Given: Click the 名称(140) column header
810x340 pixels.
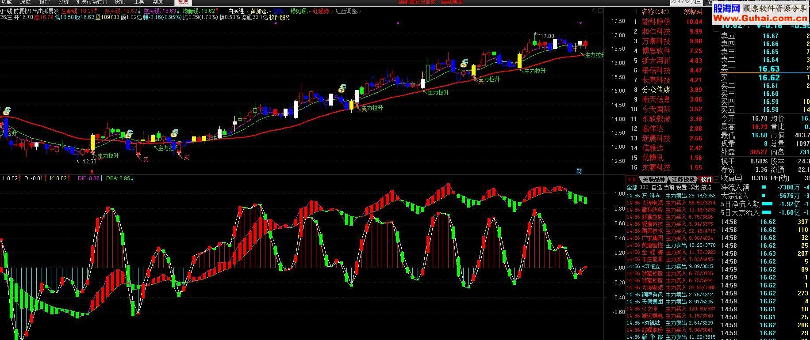Looking at the screenshot, I should pyautogui.click(x=655, y=11).
